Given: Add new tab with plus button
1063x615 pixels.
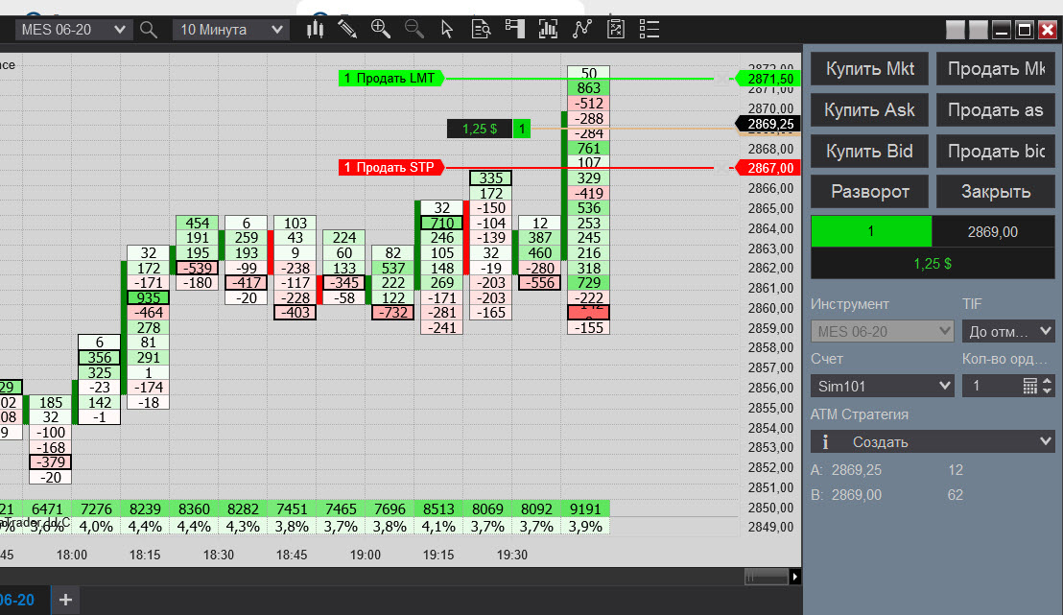Looking at the screenshot, I should point(66,600).
